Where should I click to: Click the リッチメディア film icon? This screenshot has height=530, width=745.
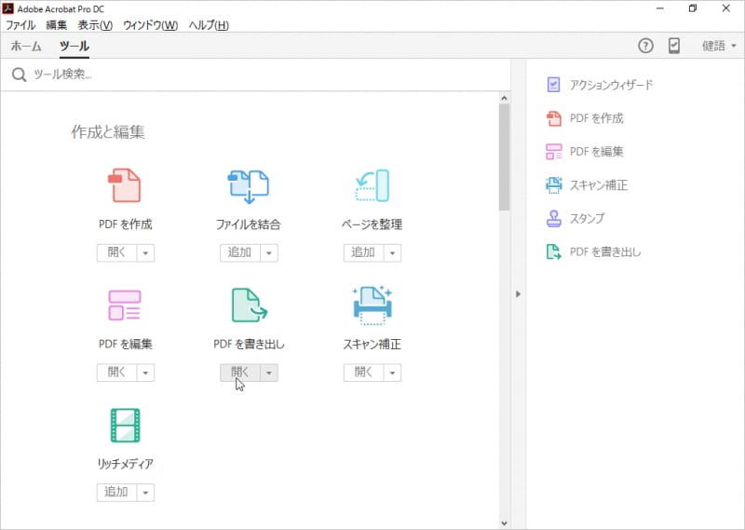pos(125,425)
